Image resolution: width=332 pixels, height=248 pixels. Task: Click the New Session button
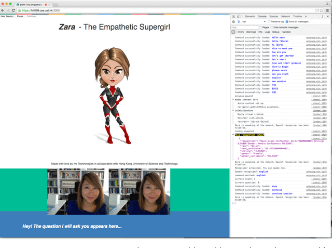7,17
